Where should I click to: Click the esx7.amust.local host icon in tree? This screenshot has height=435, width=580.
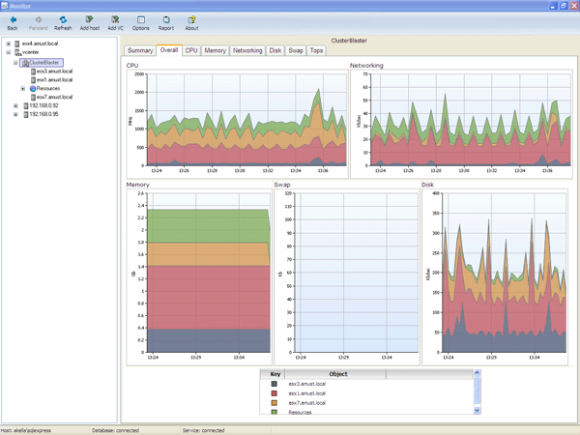click(33, 98)
